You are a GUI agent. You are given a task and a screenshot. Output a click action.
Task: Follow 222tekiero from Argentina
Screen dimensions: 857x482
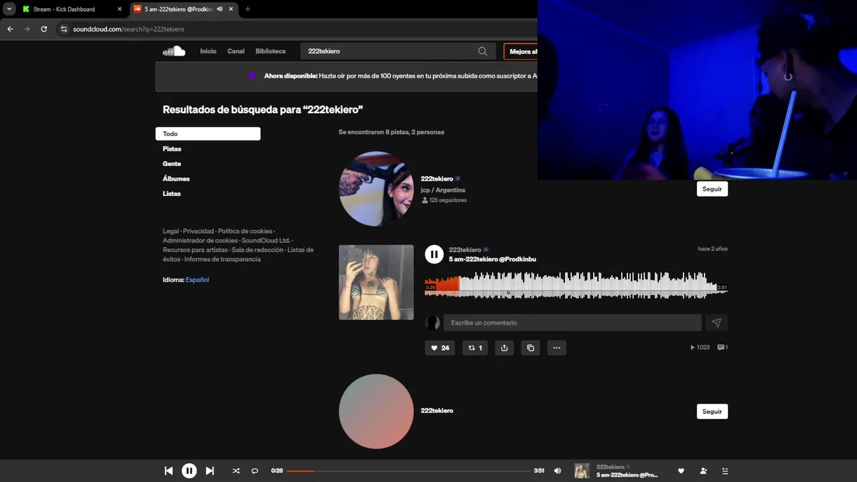coord(712,189)
